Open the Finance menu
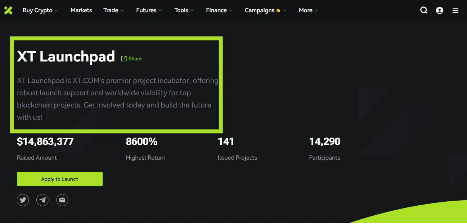This screenshot has height=224, width=467. [216, 10]
